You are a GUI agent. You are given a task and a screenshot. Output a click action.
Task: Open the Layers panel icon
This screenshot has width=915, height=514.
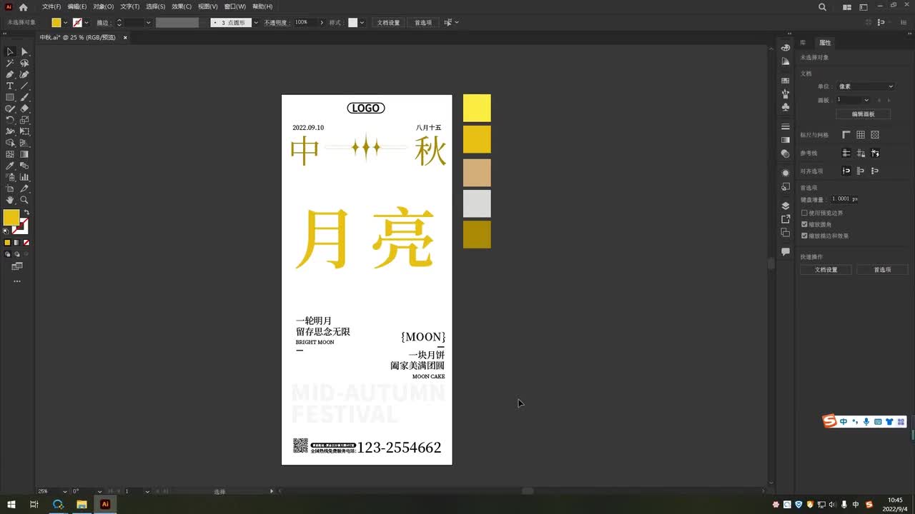click(786, 206)
